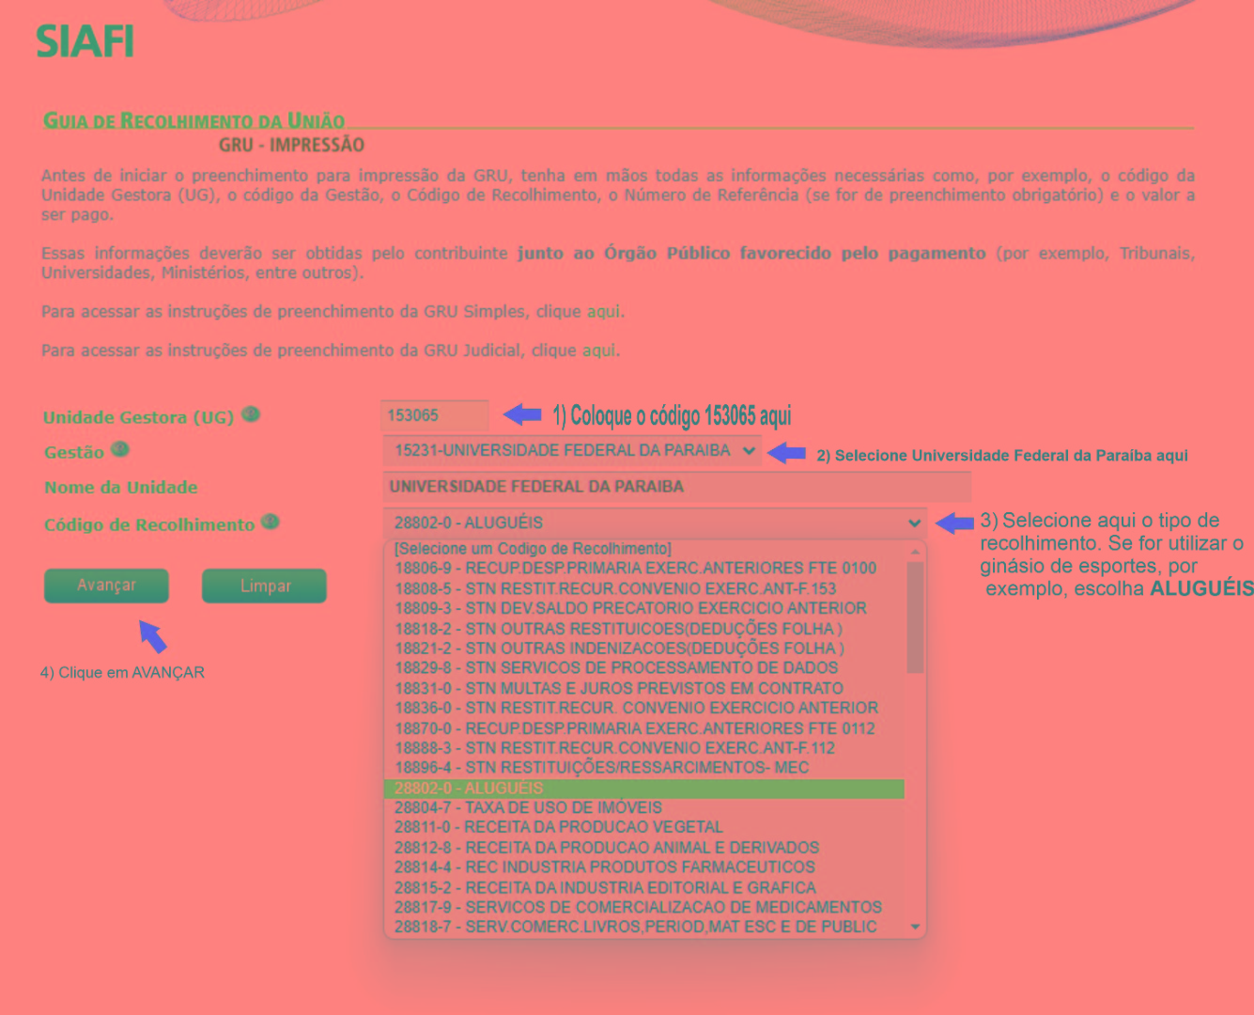The width and height of the screenshot is (1254, 1015).
Task: Choose 28815-2 RECEITA DA INDUSTRIA EDITORIAL option
Action: coord(605,888)
